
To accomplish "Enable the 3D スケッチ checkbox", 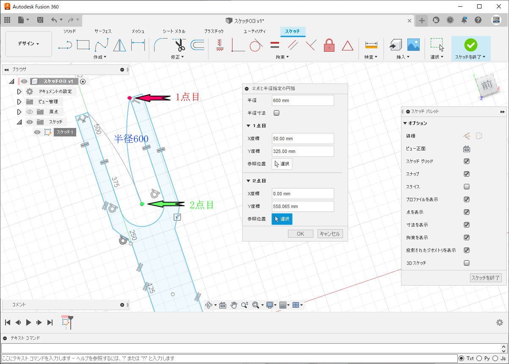I will click(467, 263).
